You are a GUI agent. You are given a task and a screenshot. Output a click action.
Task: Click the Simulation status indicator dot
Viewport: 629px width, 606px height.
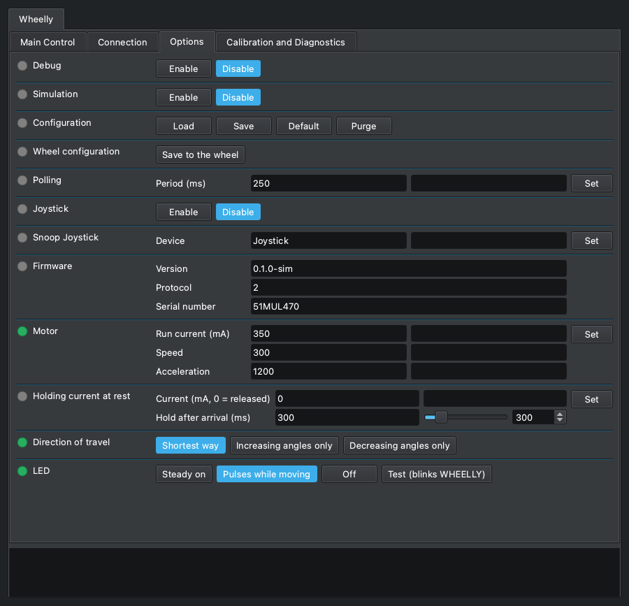(22, 94)
